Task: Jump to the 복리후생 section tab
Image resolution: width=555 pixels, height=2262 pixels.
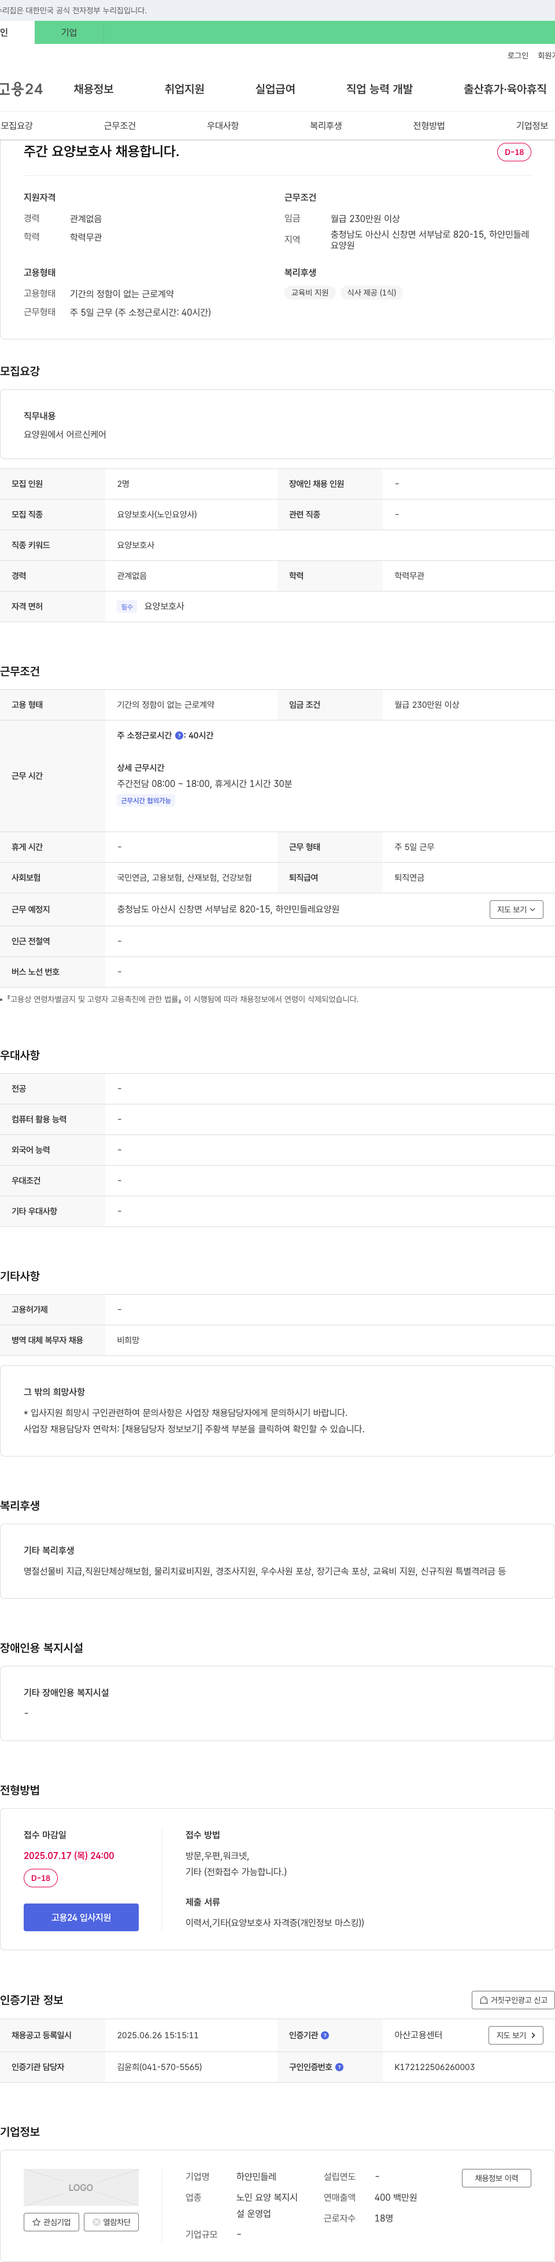Action: pos(326,125)
